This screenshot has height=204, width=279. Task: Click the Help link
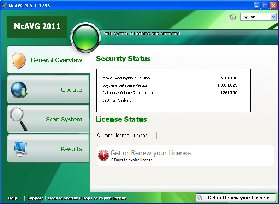[x=13, y=198]
